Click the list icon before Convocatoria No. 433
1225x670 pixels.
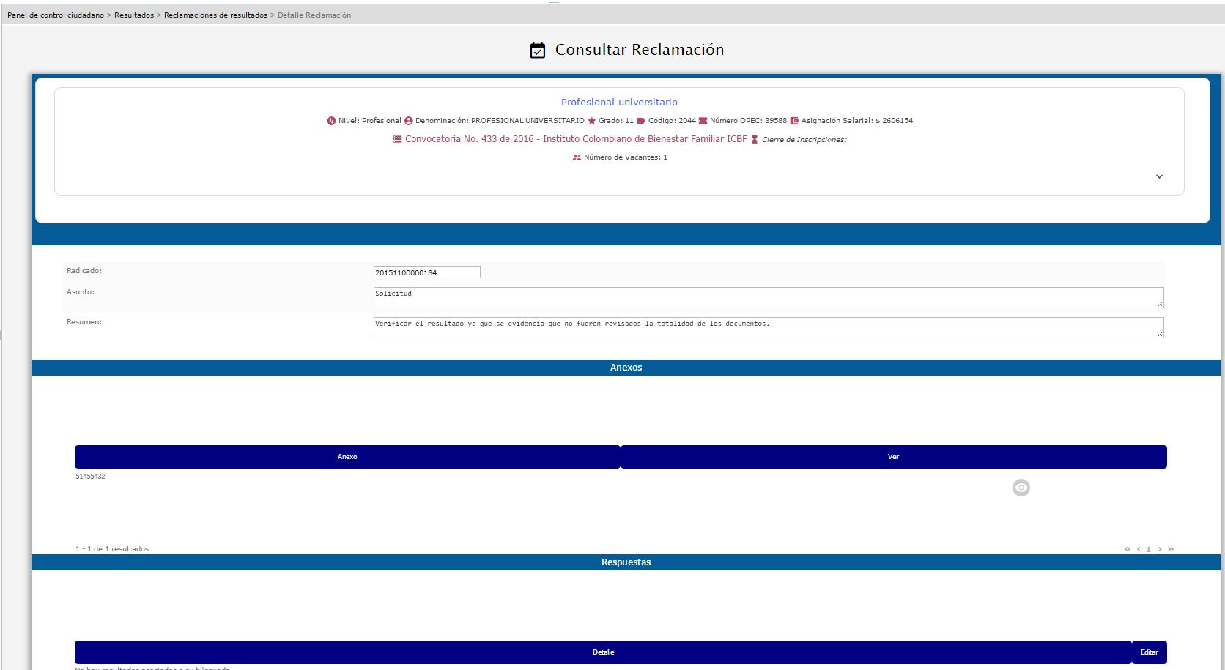tap(397, 139)
